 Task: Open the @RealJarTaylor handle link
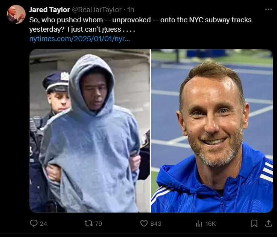click(97, 10)
